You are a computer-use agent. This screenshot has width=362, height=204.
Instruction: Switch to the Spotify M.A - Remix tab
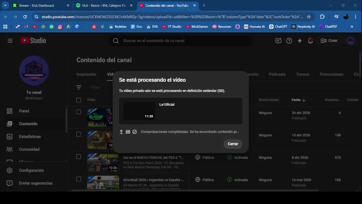(x=105, y=5)
